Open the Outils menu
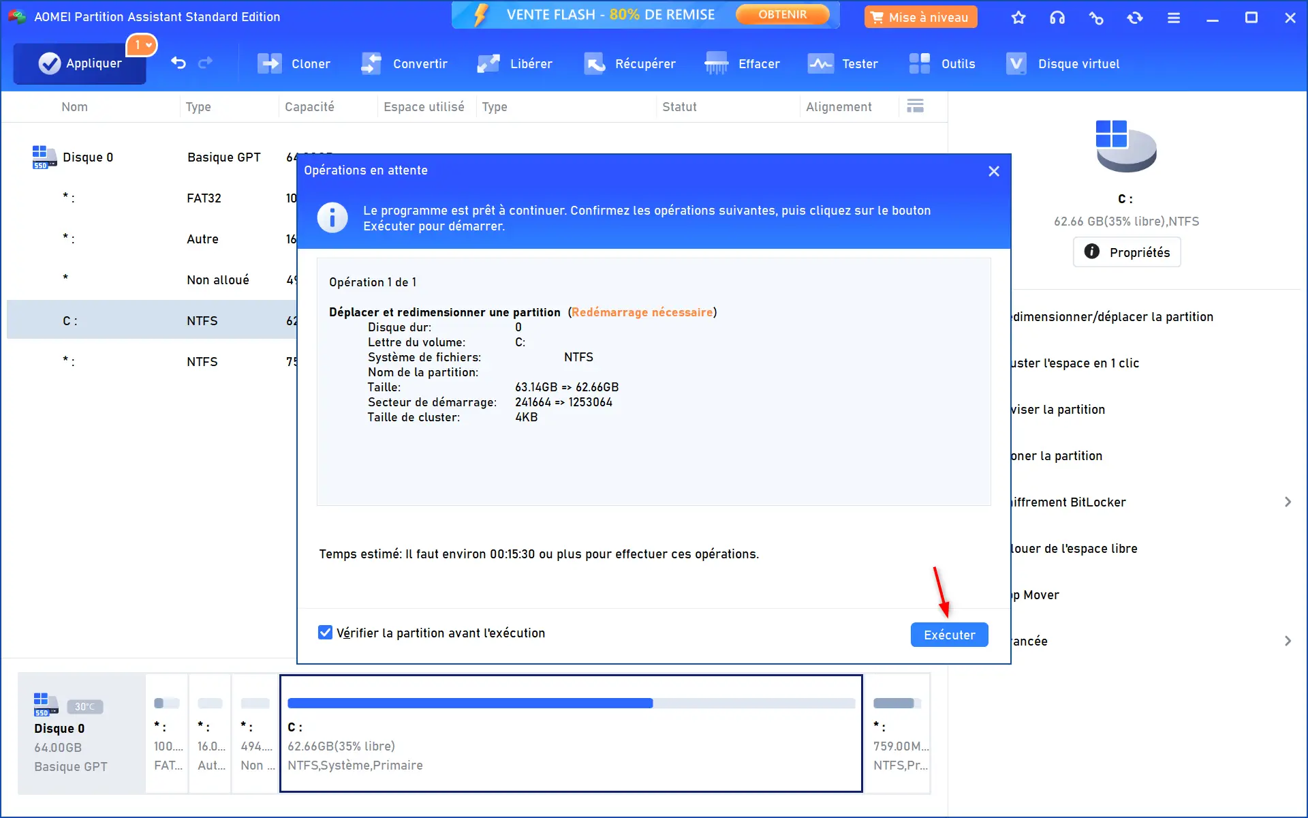The height and width of the screenshot is (818, 1308). 942,63
